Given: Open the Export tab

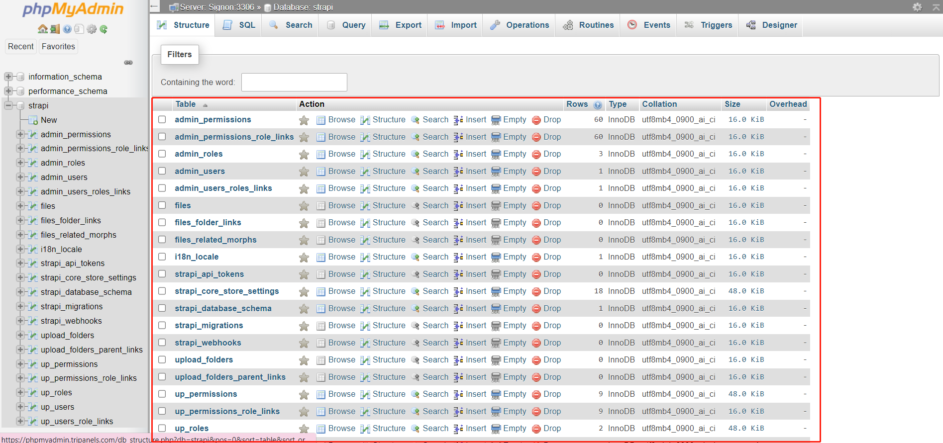Looking at the screenshot, I should click(x=400, y=25).
